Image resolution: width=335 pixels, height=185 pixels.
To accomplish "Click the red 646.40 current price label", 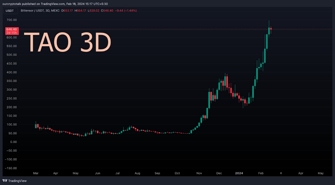I will pyautogui.click(x=12, y=29).
